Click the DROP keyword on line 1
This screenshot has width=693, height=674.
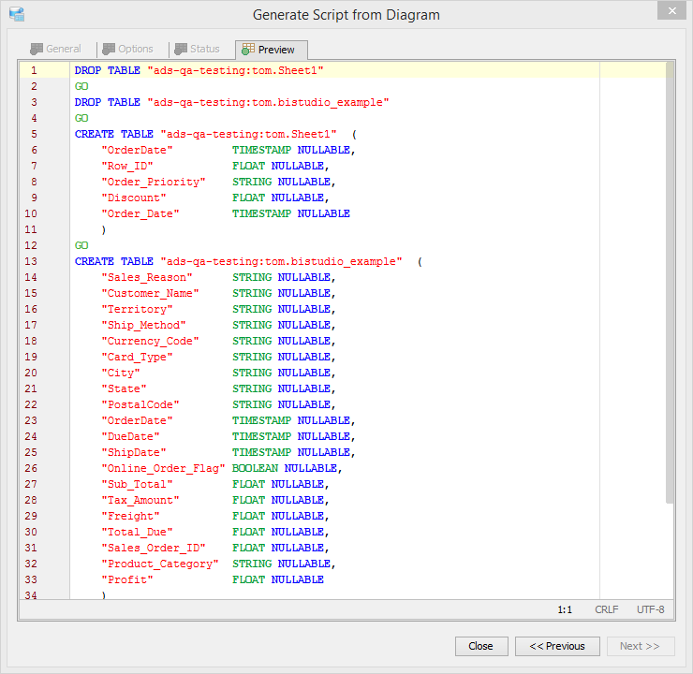(87, 70)
